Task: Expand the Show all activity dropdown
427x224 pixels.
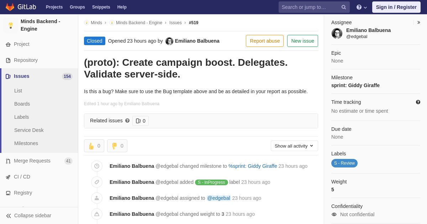Action: tap(294, 146)
